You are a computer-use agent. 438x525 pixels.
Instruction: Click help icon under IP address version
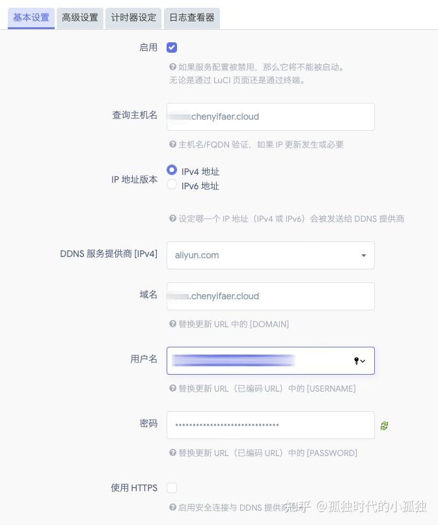(x=172, y=219)
